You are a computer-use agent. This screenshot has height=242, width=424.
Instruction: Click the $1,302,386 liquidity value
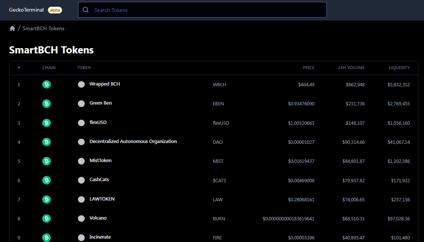(x=399, y=161)
